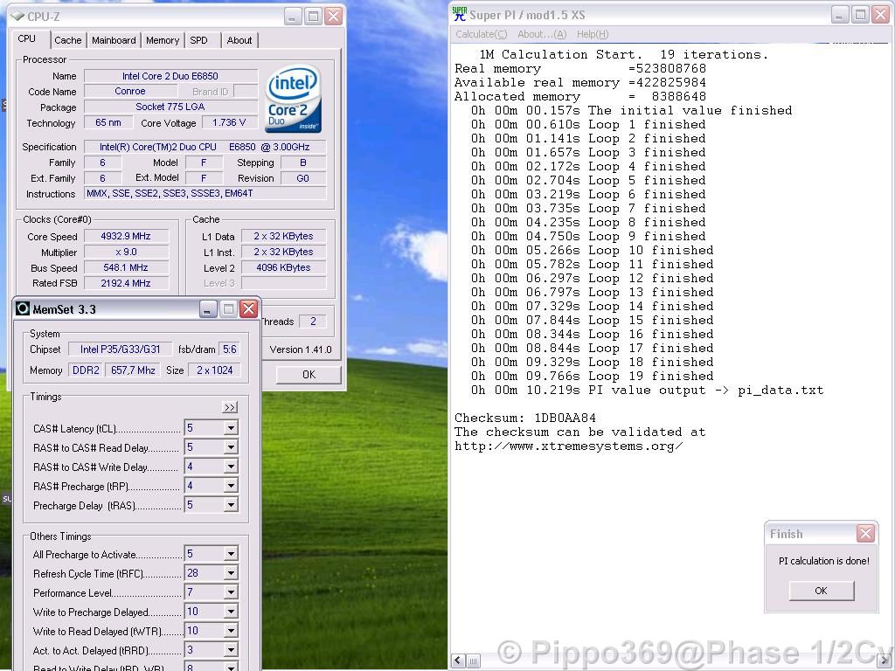Click the Loop 19 finished line

pos(592,376)
